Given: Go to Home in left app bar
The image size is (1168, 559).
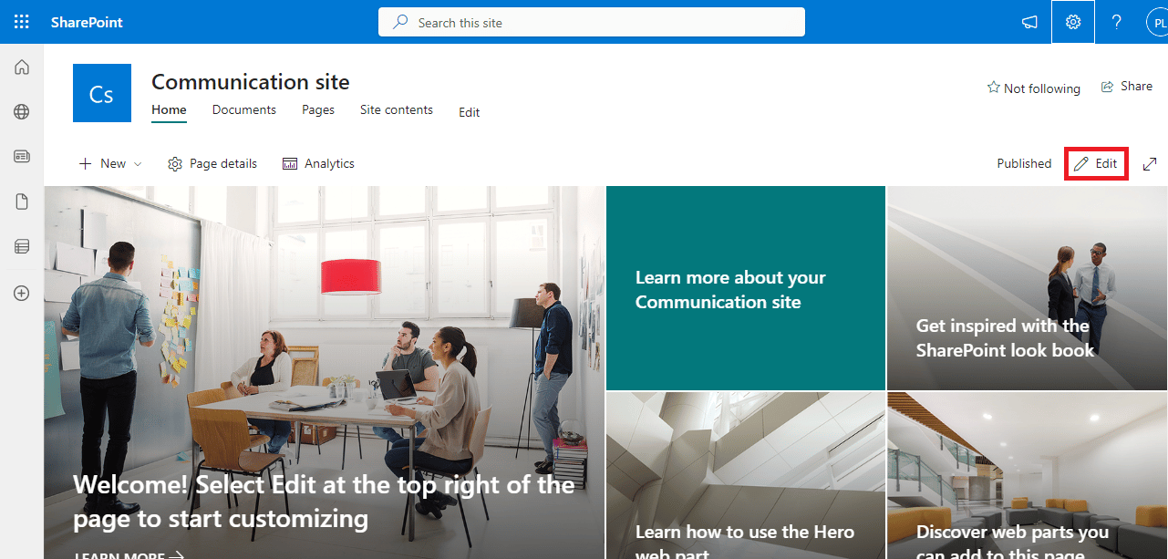Looking at the screenshot, I should (22, 67).
